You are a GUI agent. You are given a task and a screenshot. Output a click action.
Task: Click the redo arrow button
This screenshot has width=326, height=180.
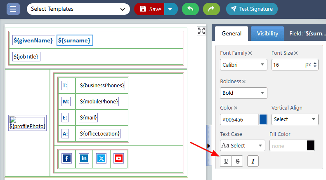click(x=210, y=9)
